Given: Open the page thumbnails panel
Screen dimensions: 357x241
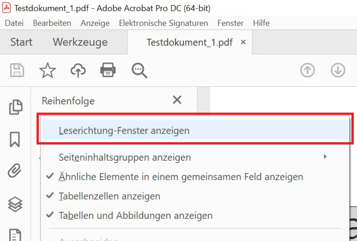Looking at the screenshot, I should 15,107.
